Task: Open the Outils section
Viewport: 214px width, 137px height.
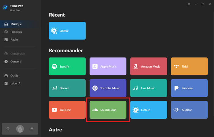Action: 20,76
